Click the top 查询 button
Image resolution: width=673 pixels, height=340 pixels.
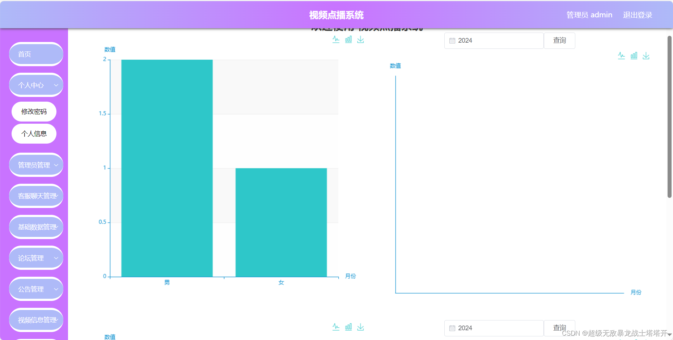(x=559, y=41)
